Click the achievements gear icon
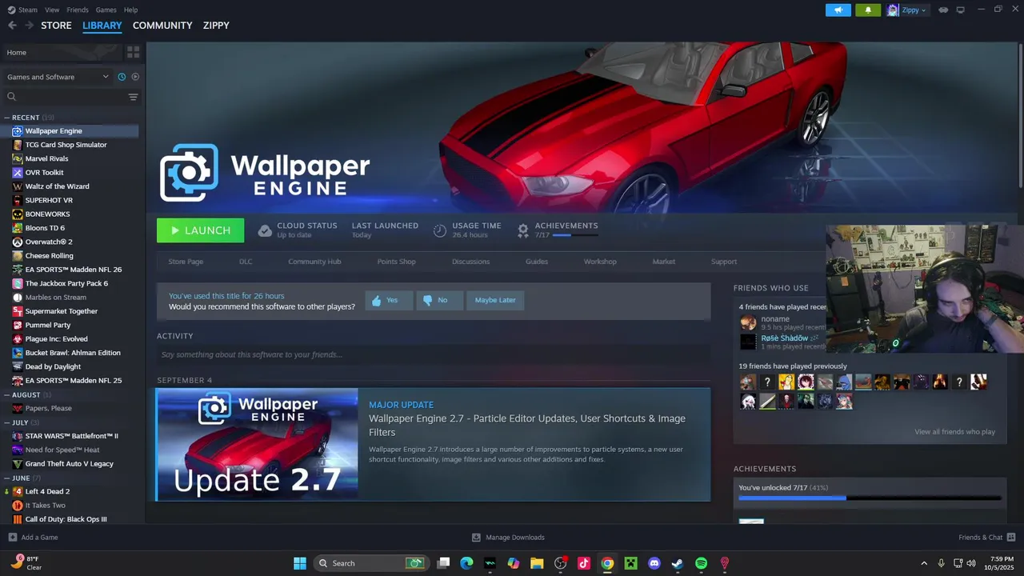Viewport: 1024px width, 576px height. (x=522, y=230)
